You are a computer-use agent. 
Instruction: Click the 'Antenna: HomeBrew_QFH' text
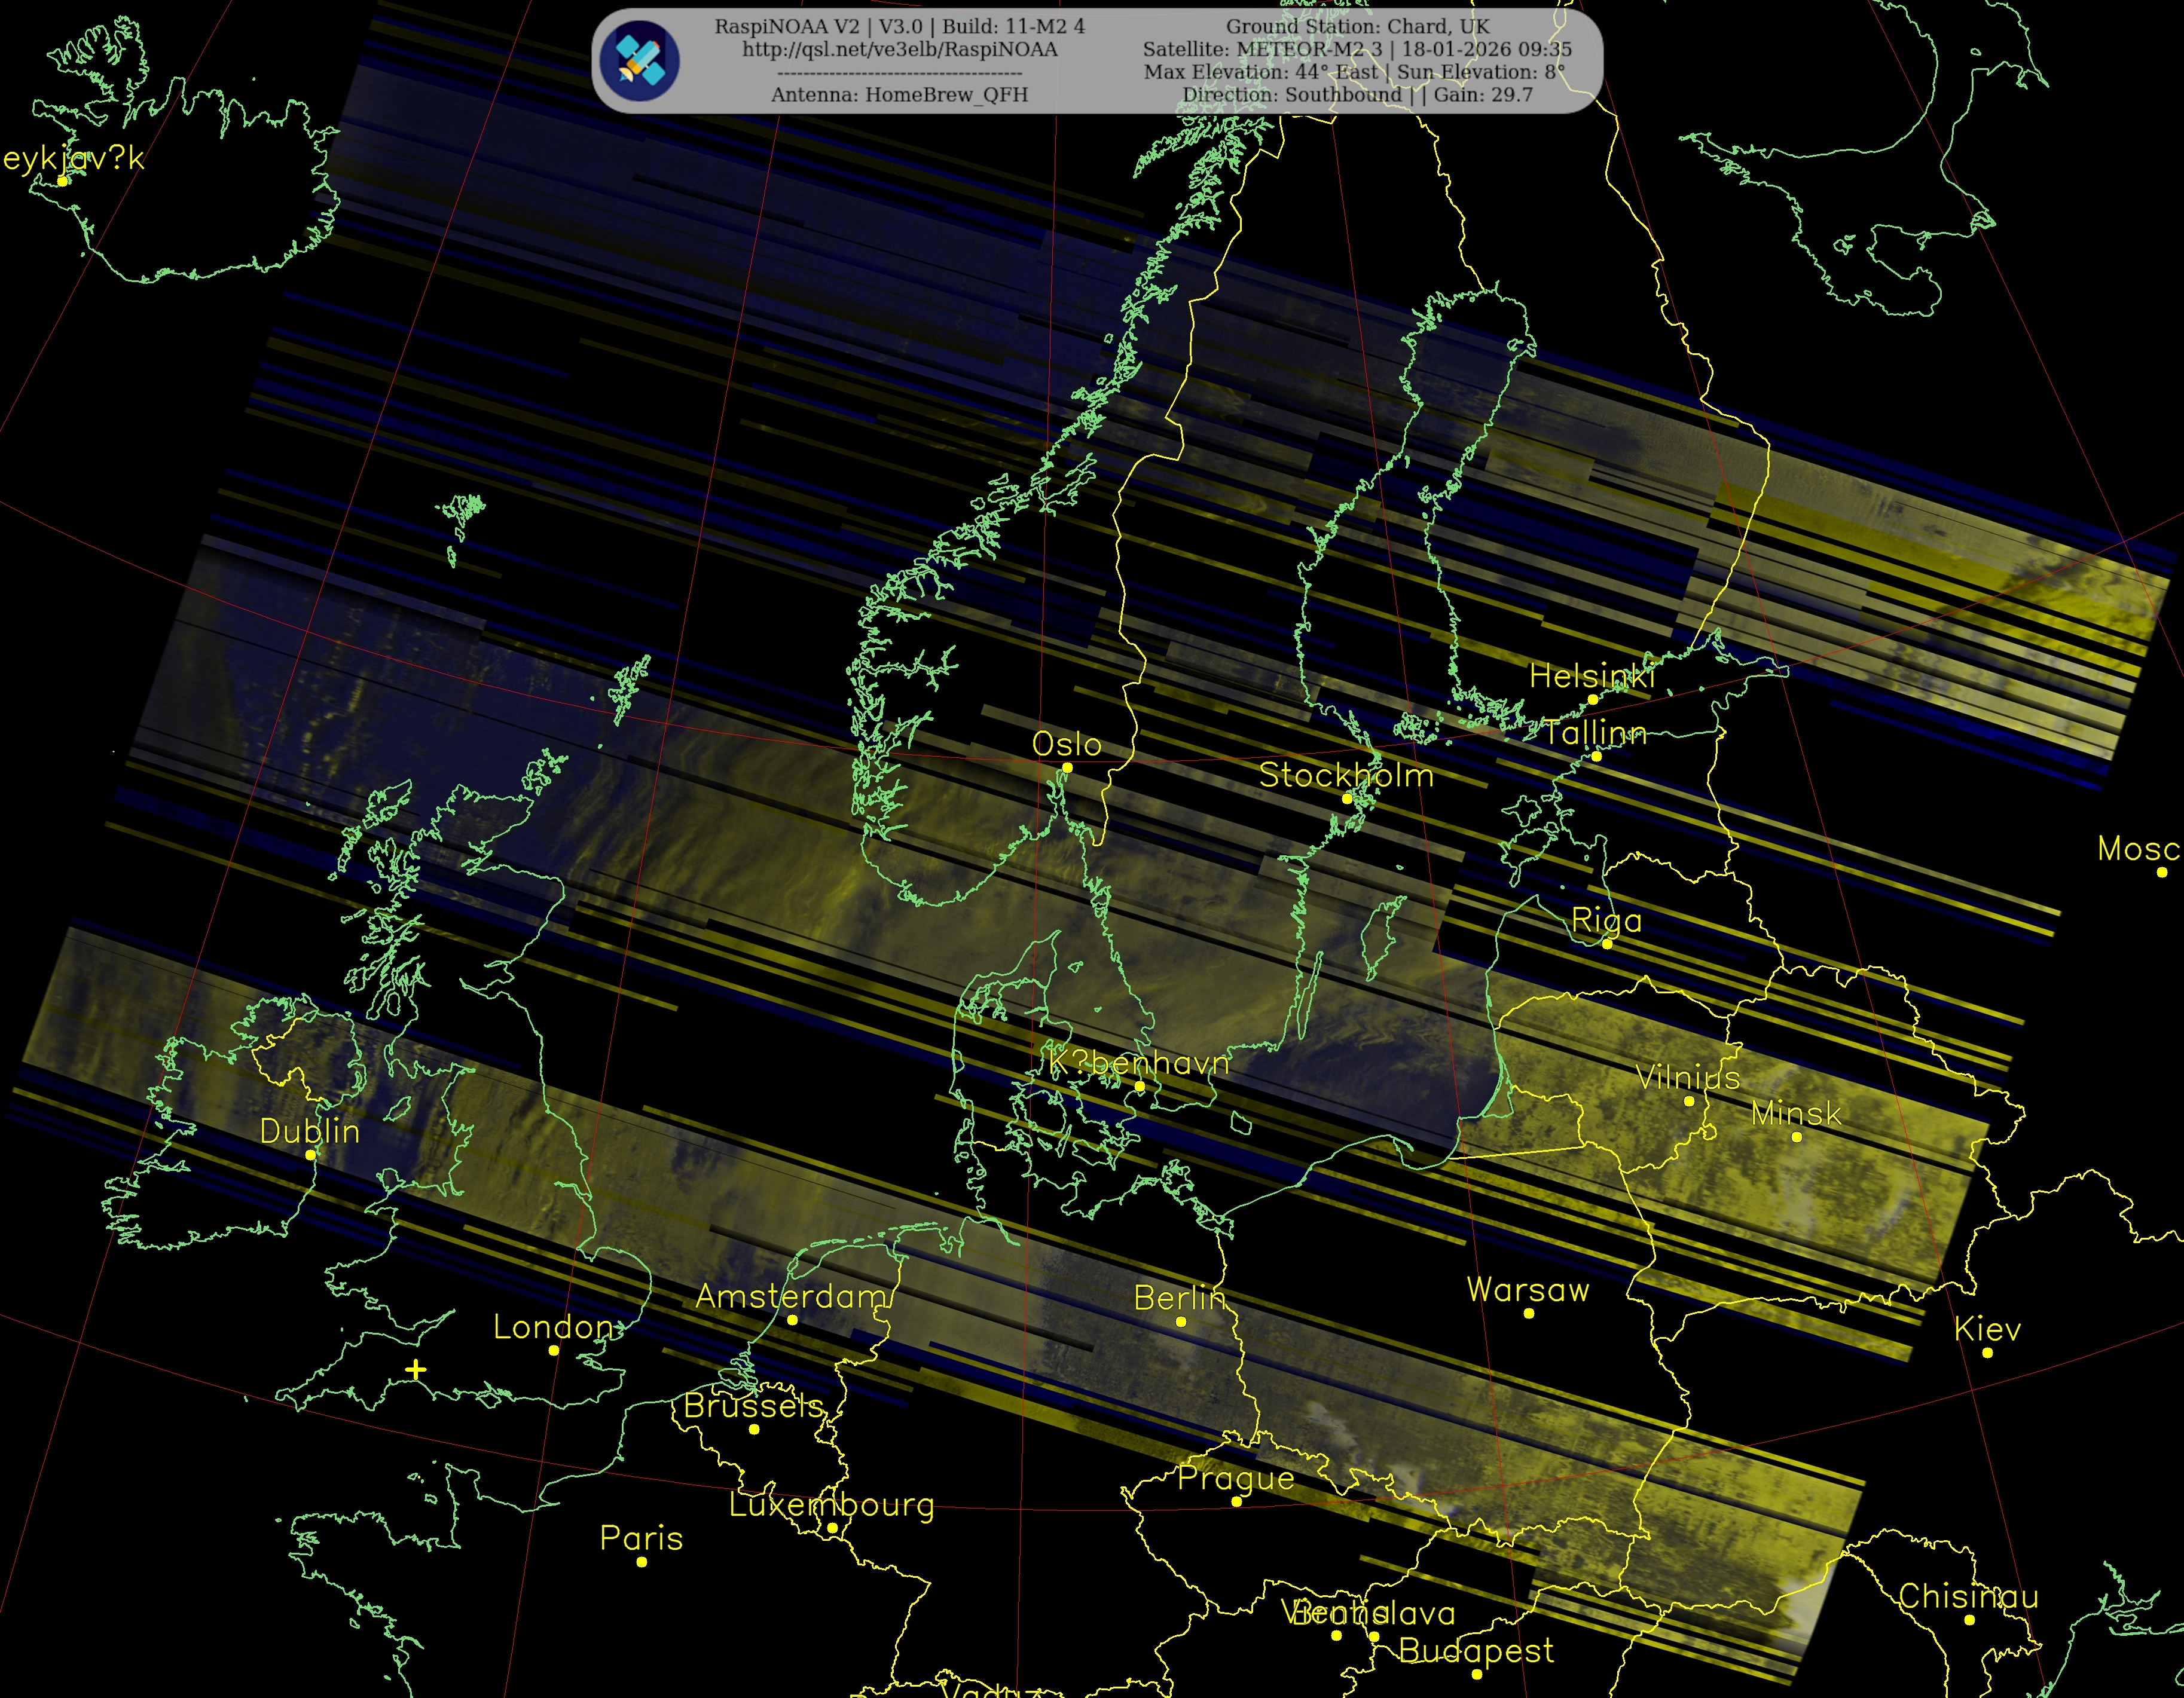click(x=899, y=95)
